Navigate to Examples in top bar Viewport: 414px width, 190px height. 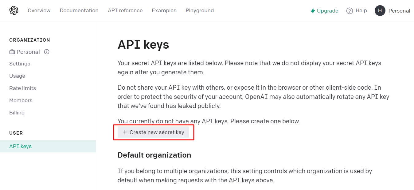164,10
